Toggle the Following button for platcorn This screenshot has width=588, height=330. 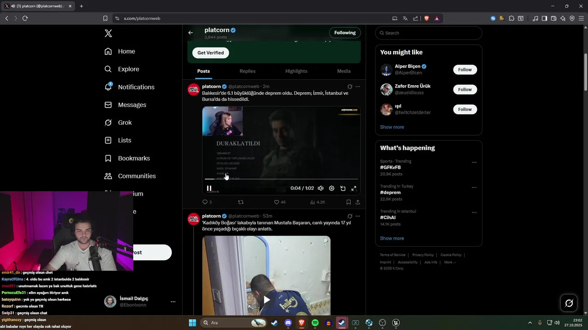[345, 33]
